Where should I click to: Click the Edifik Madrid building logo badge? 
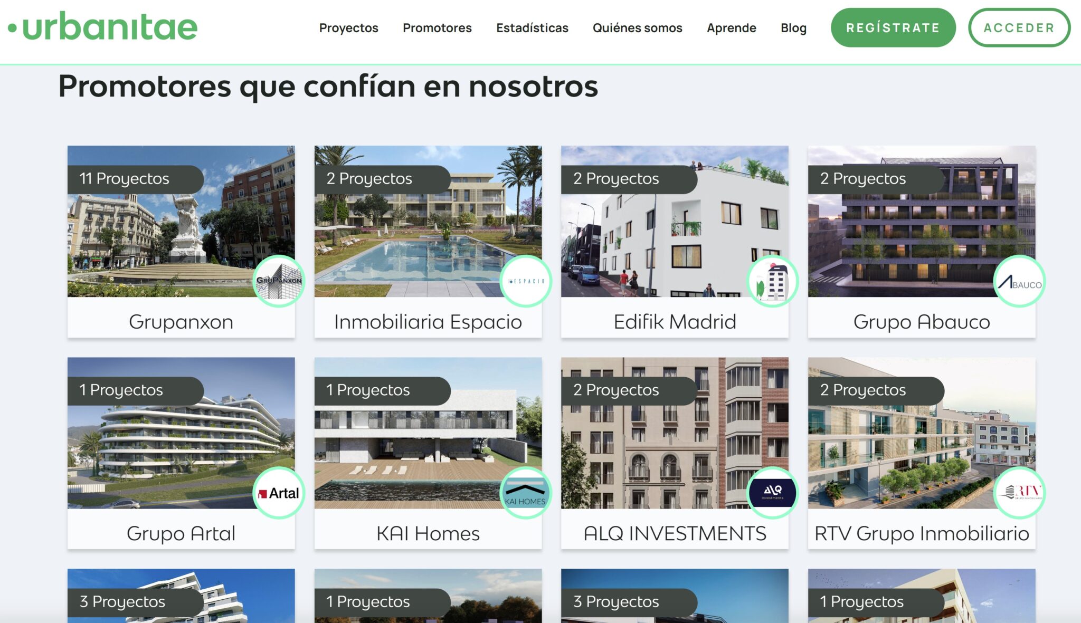pyautogui.click(x=773, y=281)
